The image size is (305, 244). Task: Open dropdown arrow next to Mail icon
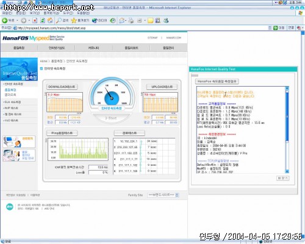coord(126,21)
